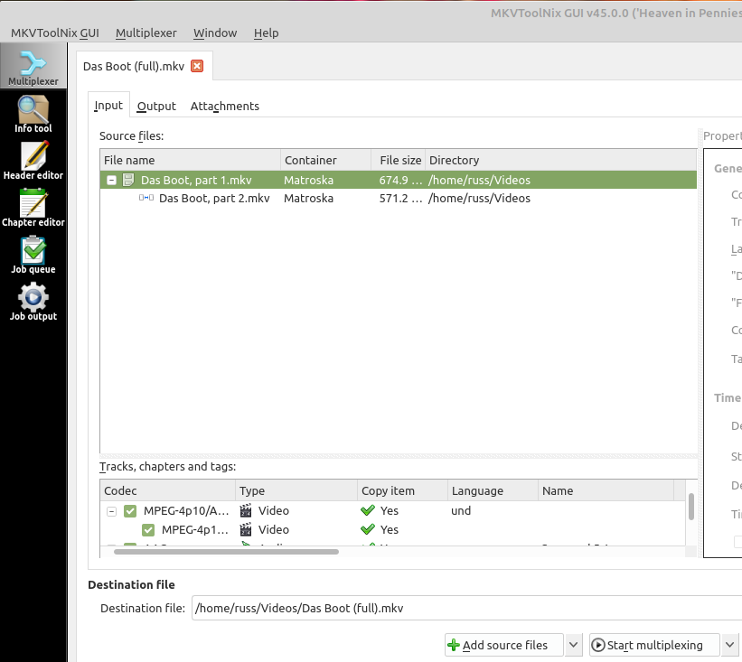Click the Copy item column header
742x662 pixels.
point(403,490)
